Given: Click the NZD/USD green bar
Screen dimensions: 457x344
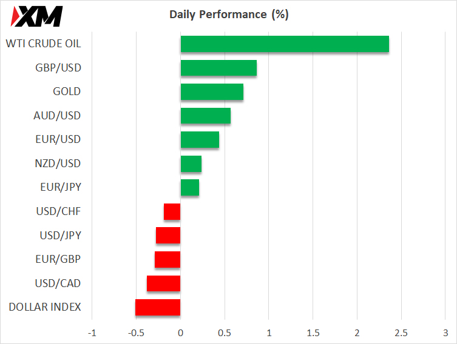Looking at the screenshot, I should pyautogui.click(x=191, y=164).
